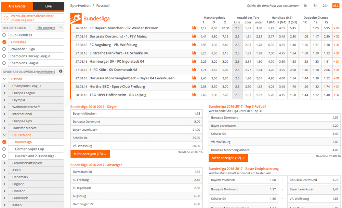Show +33 more bets for Bayern - Bremen

(x=336, y=28)
